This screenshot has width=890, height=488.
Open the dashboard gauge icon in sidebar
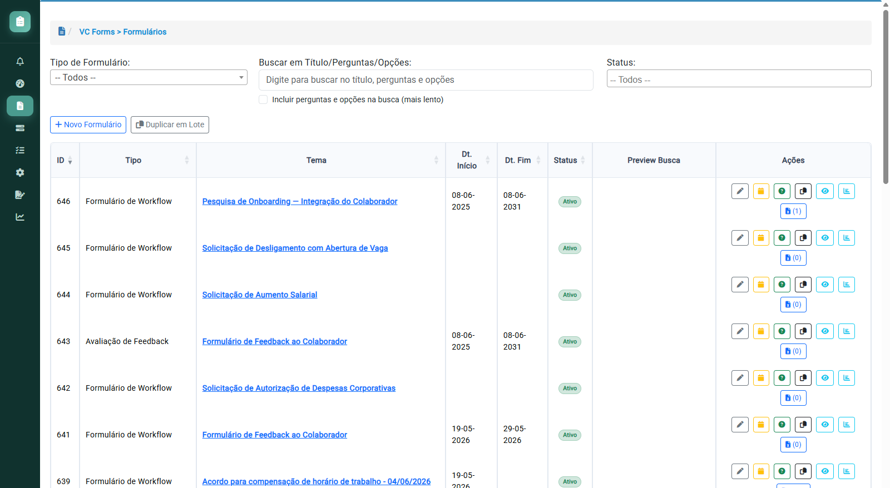(20, 83)
